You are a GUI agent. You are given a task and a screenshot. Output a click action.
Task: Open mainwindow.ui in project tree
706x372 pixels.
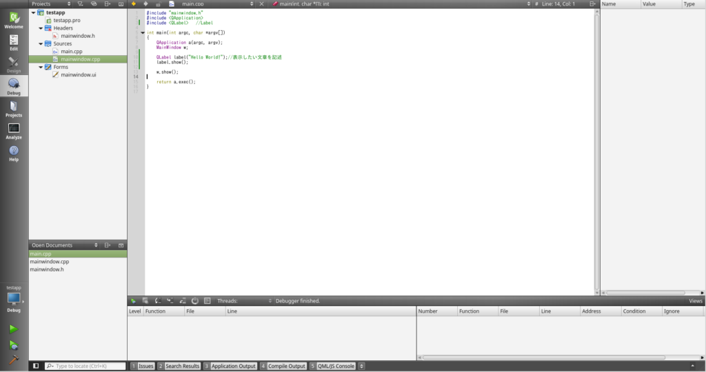(x=78, y=74)
